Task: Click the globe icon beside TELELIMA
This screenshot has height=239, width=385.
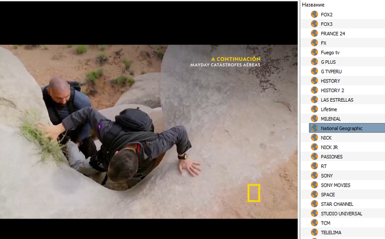Action: pos(314,232)
